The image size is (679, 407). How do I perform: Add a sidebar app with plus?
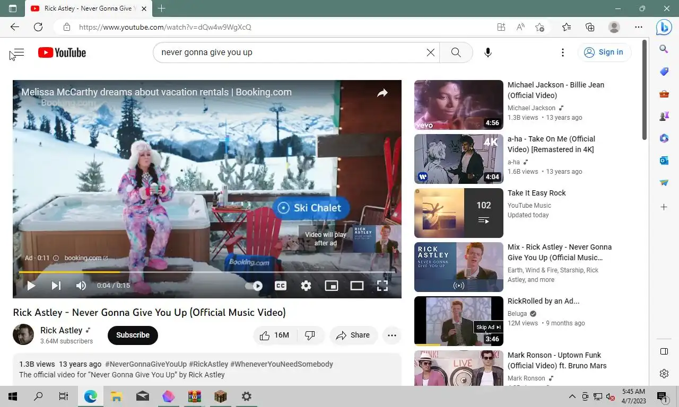click(x=664, y=207)
